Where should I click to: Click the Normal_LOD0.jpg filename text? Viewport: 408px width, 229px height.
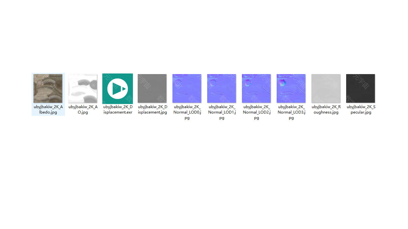pyautogui.click(x=187, y=112)
